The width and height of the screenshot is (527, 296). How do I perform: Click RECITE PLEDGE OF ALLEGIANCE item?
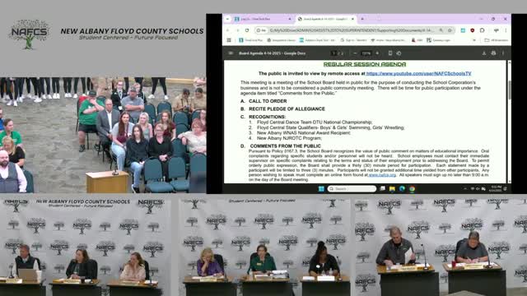tap(287, 109)
